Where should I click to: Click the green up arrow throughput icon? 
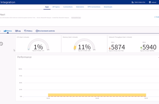tap(141, 48)
